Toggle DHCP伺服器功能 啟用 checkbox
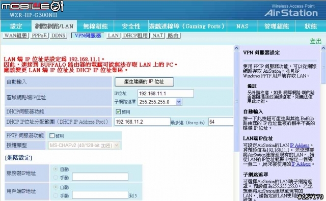This screenshot has width=326, height=201. (118, 112)
